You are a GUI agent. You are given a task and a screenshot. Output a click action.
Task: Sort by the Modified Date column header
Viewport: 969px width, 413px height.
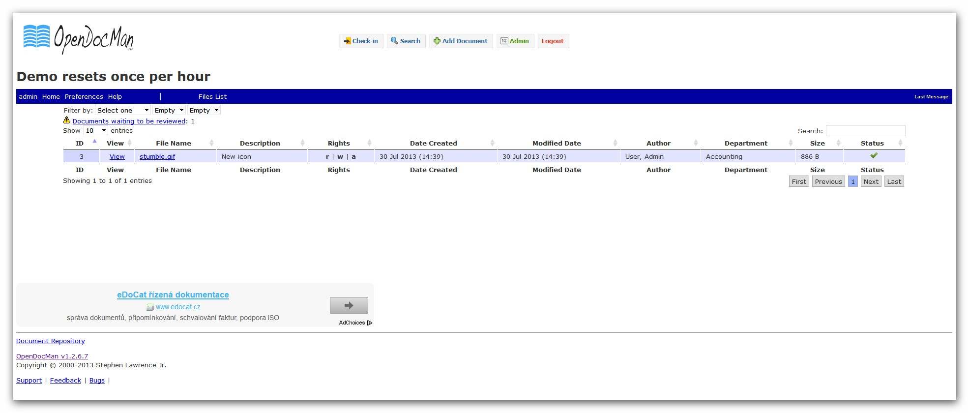558,143
